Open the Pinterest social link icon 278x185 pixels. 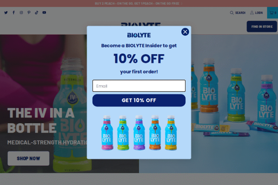29,12
